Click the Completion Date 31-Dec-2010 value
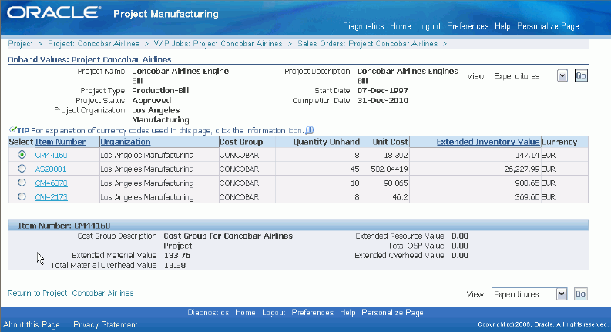The image size is (611, 332). click(x=383, y=101)
